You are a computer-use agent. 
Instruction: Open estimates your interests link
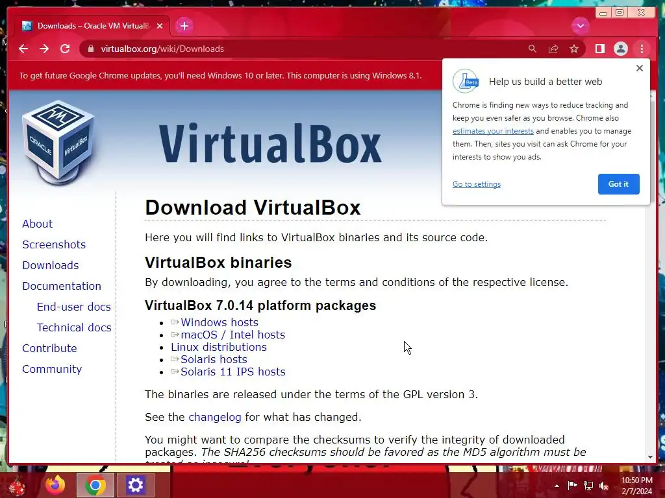(x=493, y=131)
